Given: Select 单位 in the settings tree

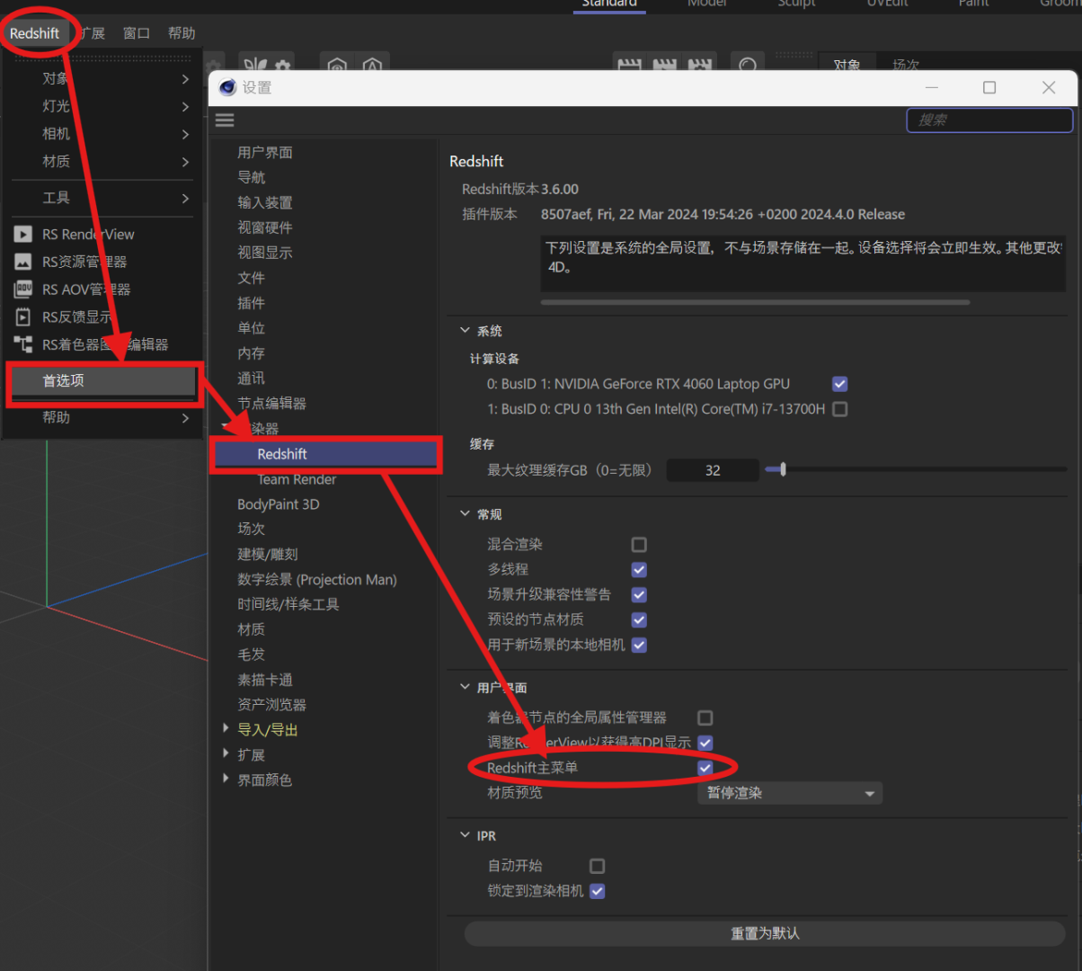Looking at the screenshot, I should tap(252, 329).
